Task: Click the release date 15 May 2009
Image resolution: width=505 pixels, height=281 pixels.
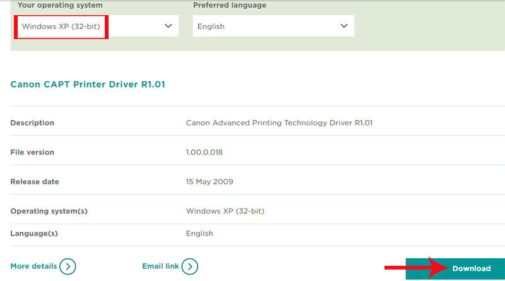Action: coord(210,182)
